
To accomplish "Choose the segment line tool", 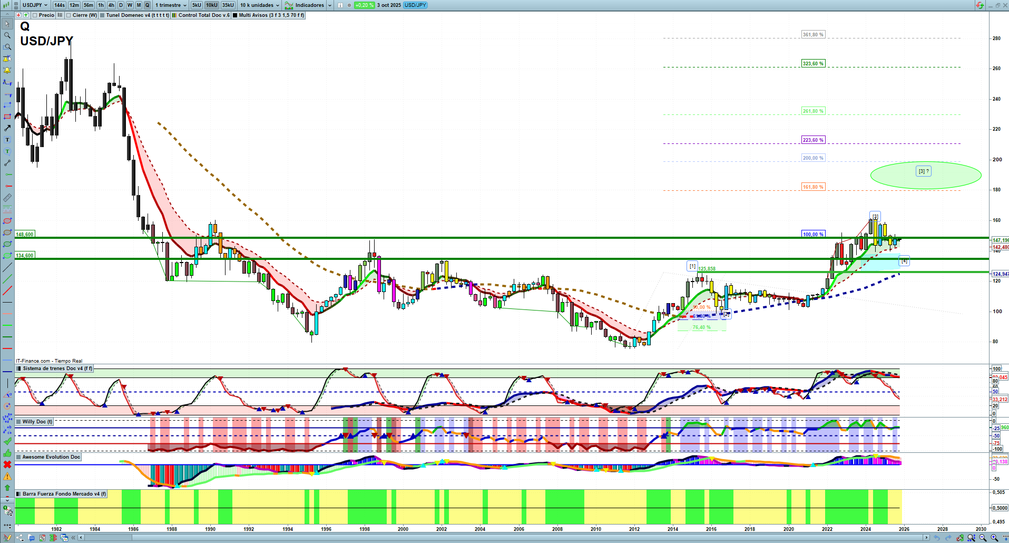I will [x=7, y=163].
